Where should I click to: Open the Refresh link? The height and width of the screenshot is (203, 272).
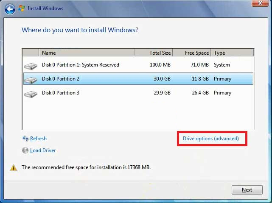[38, 139]
